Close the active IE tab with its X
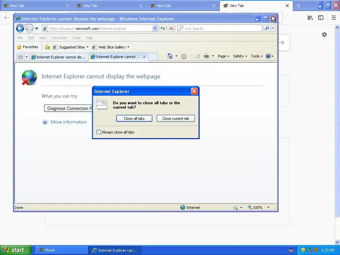The height and width of the screenshot is (255, 340). tap(144, 57)
